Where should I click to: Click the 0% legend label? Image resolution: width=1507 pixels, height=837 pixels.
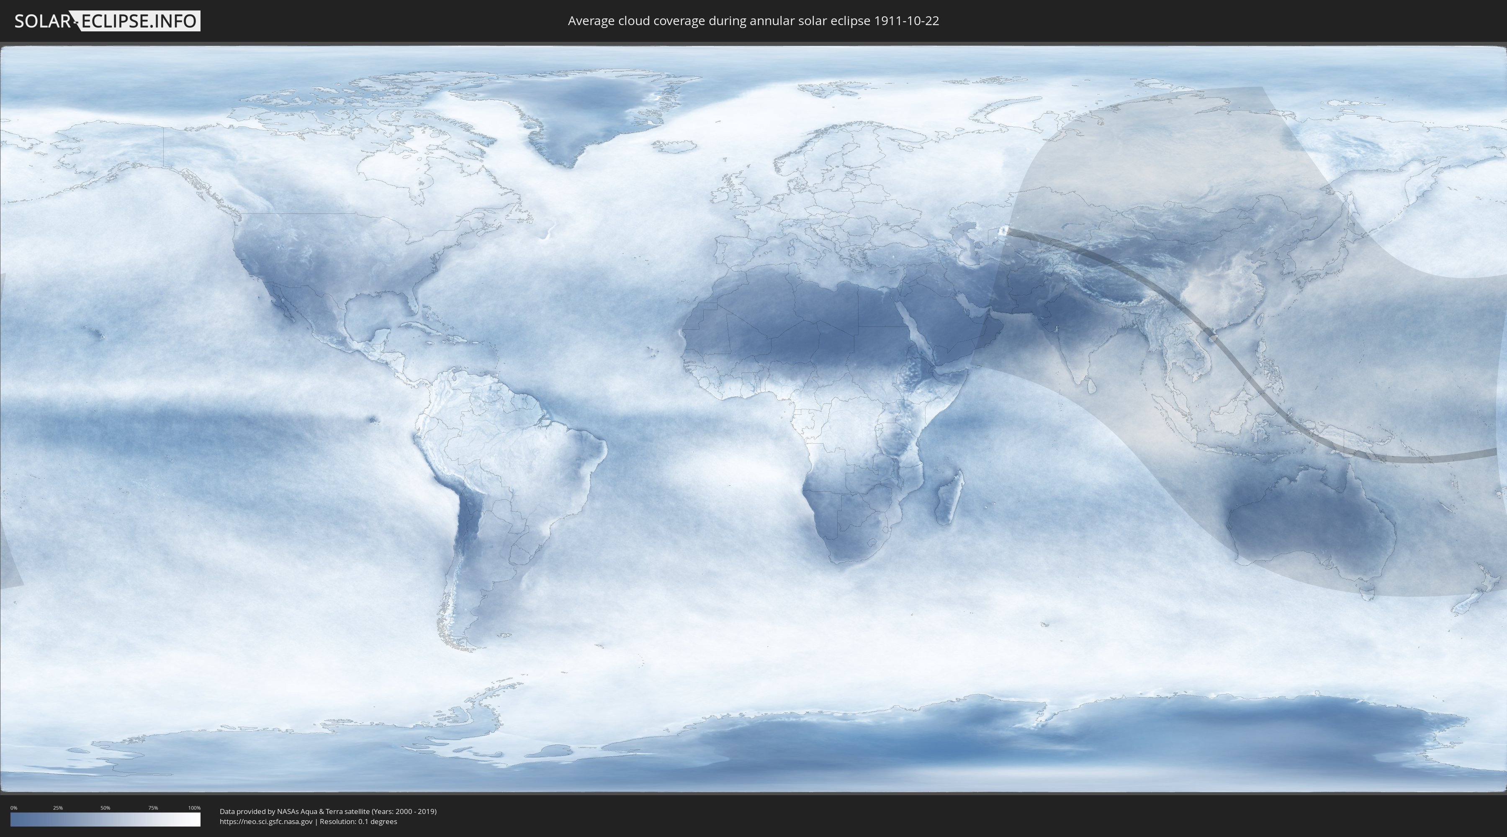(13, 808)
